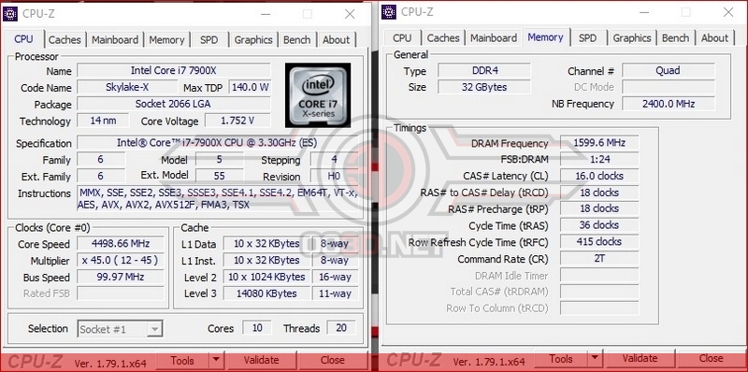Screen dimensions: 748x372
Task: Click Close button in right window
Action: (712, 359)
